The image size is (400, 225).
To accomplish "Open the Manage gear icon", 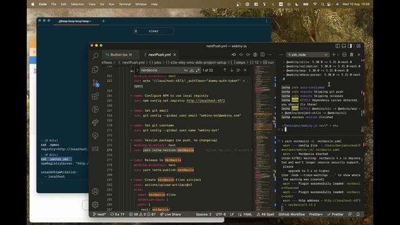I will coord(96,204).
